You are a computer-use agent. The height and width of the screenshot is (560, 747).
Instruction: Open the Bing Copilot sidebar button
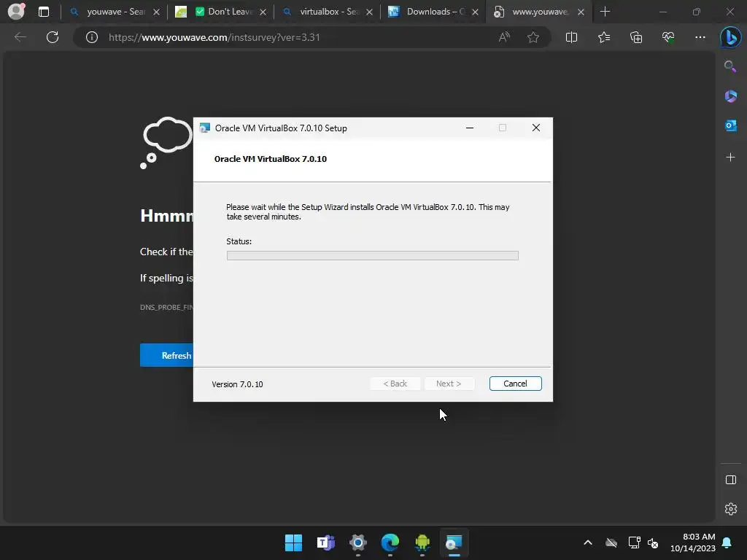pos(730,38)
